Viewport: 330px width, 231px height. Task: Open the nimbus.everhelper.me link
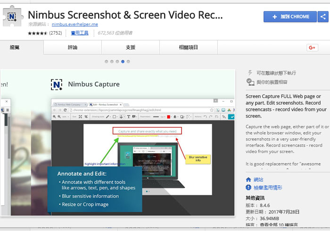pos(74,25)
